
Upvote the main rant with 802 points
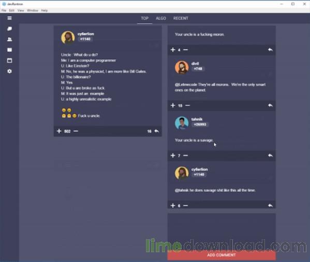pyautogui.click(x=59, y=131)
